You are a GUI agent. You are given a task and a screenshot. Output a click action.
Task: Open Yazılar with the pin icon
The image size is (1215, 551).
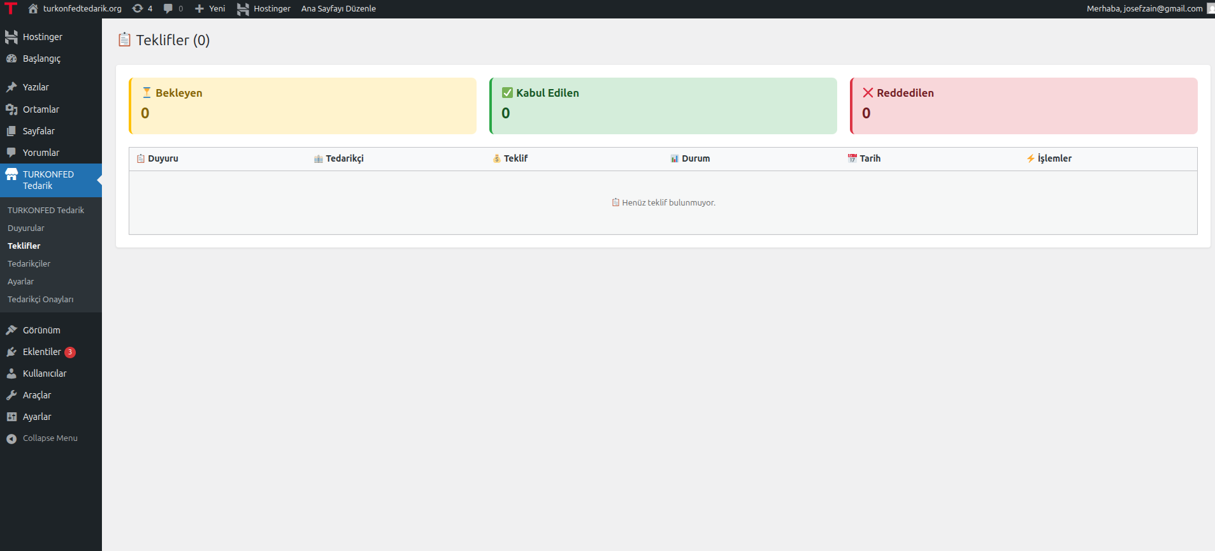11,87
